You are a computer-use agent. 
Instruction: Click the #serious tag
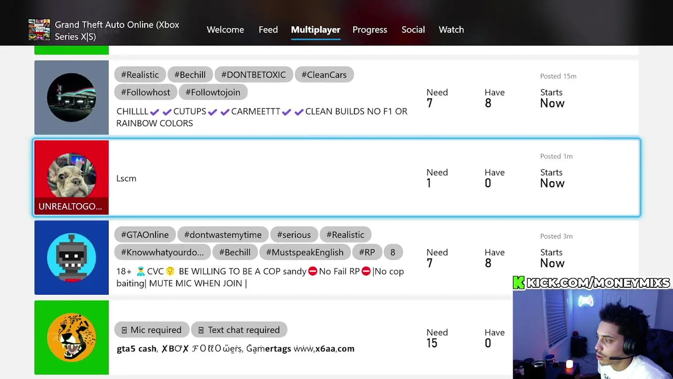294,235
